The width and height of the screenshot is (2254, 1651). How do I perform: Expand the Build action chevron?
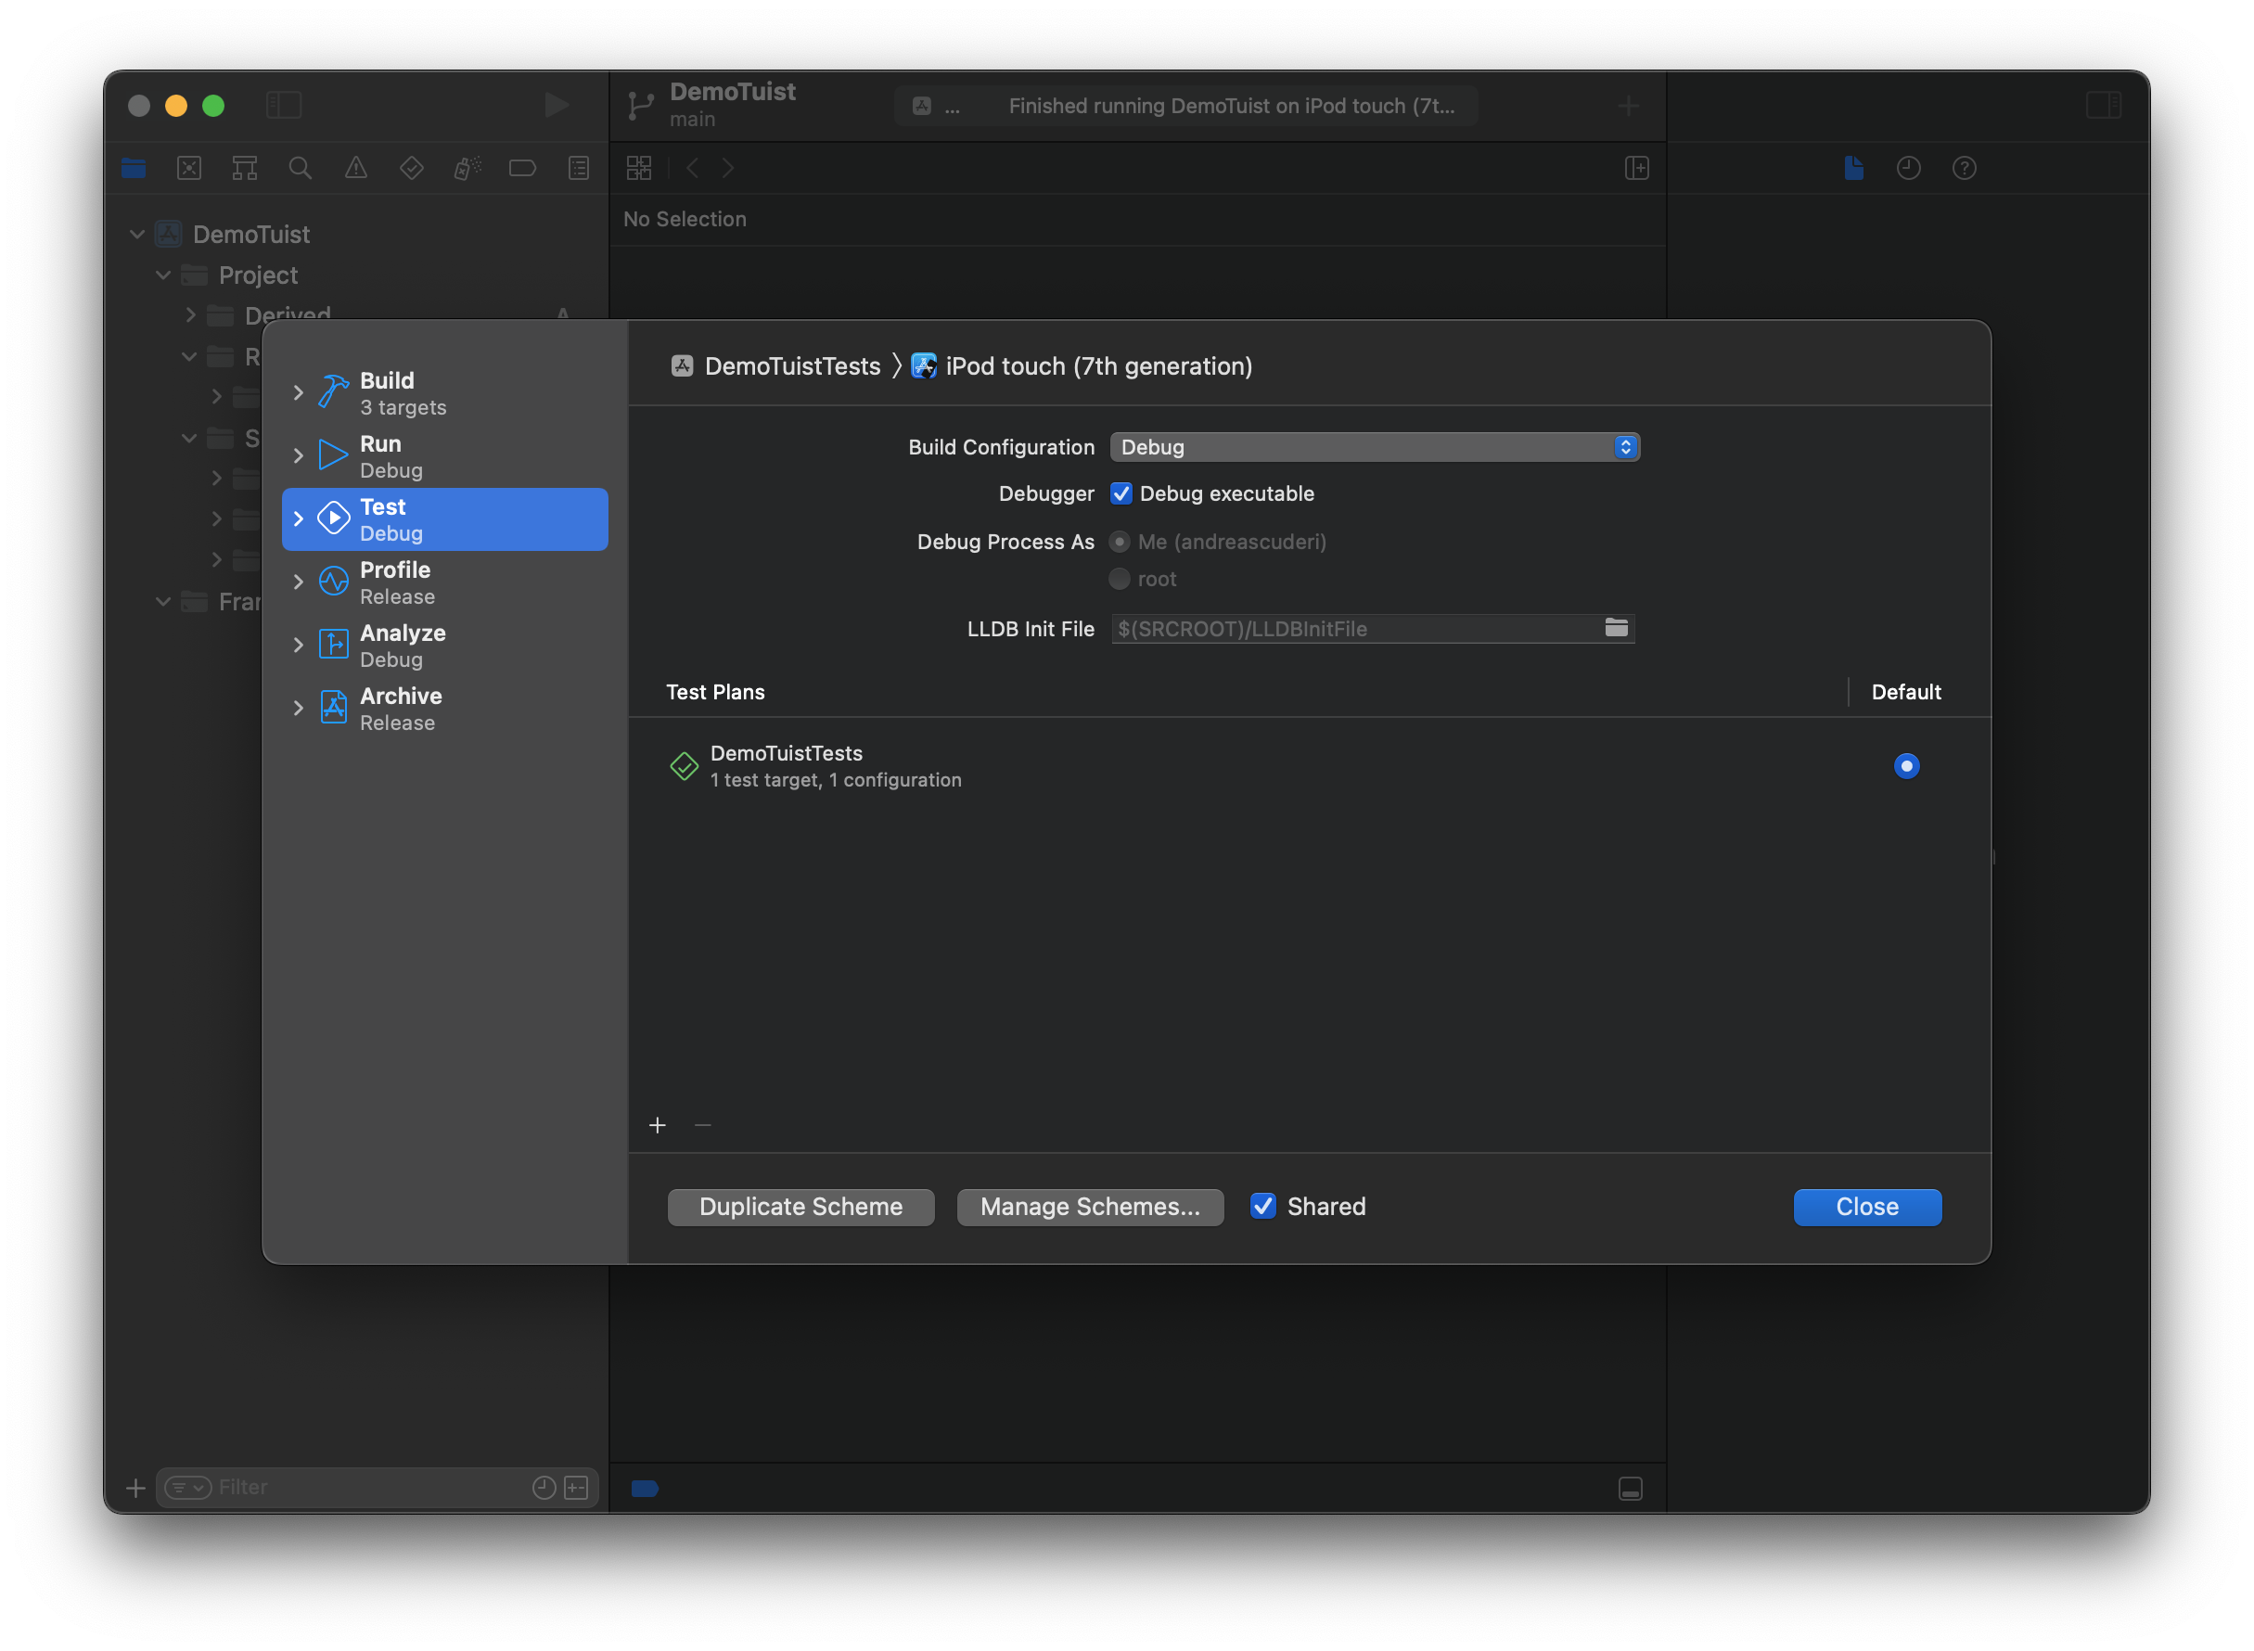(298, 392)
